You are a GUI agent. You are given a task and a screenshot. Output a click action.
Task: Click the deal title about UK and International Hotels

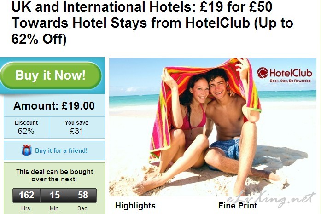pyautogui.click(x=152, y=23)
